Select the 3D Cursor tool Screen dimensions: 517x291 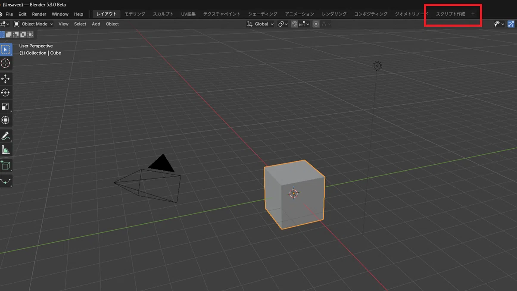[6, 63]
